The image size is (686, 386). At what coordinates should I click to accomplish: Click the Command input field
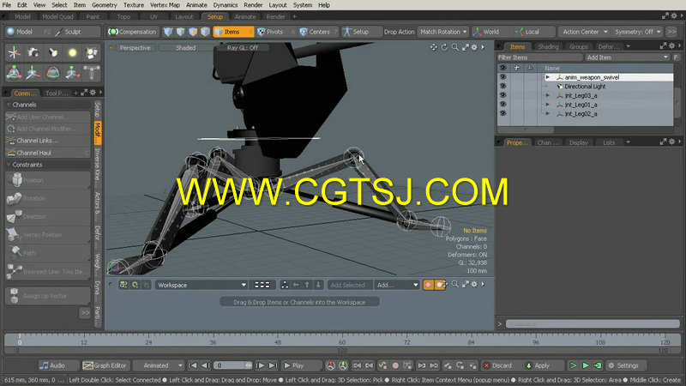pos(593,324)
